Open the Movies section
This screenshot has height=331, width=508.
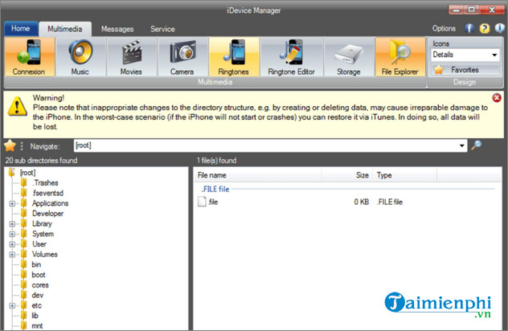click(131, 57)
